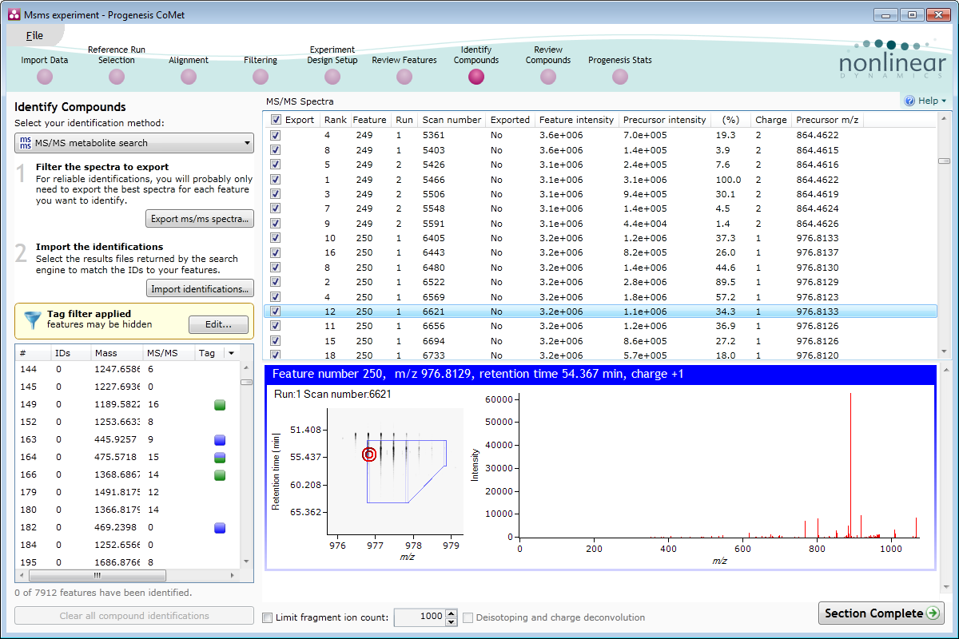This screenshot has width=959, height=639.
Task: Click precursor m/z value 864.4626
Action: point(818,224)
